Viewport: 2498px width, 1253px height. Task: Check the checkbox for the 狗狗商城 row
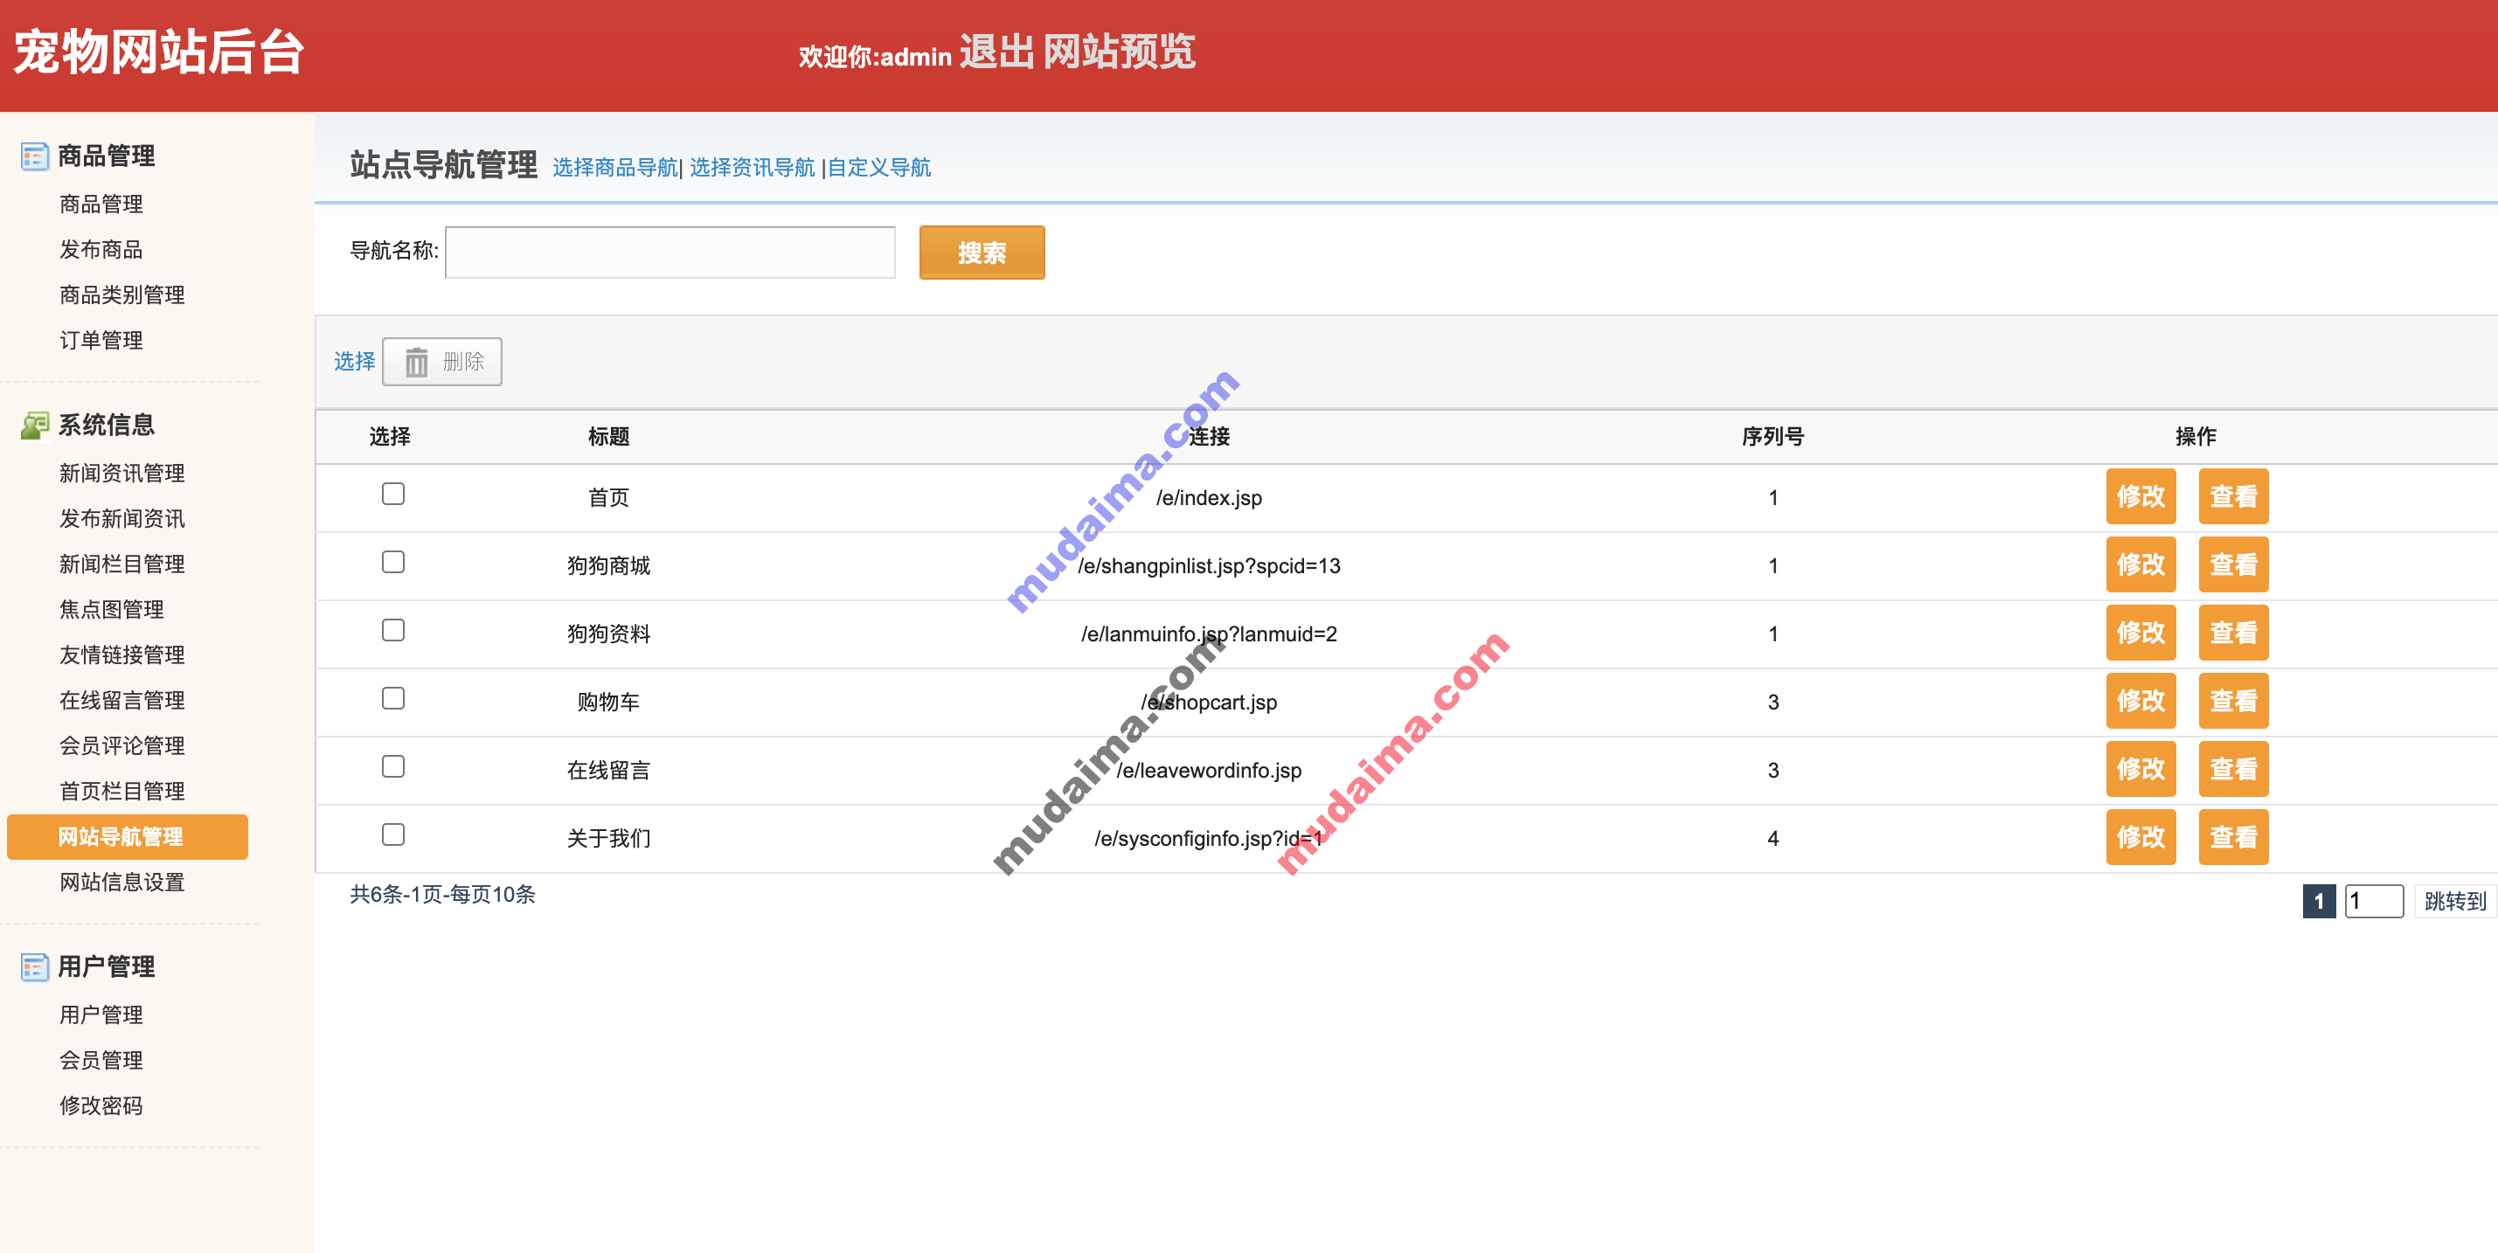tap(392, 562)
